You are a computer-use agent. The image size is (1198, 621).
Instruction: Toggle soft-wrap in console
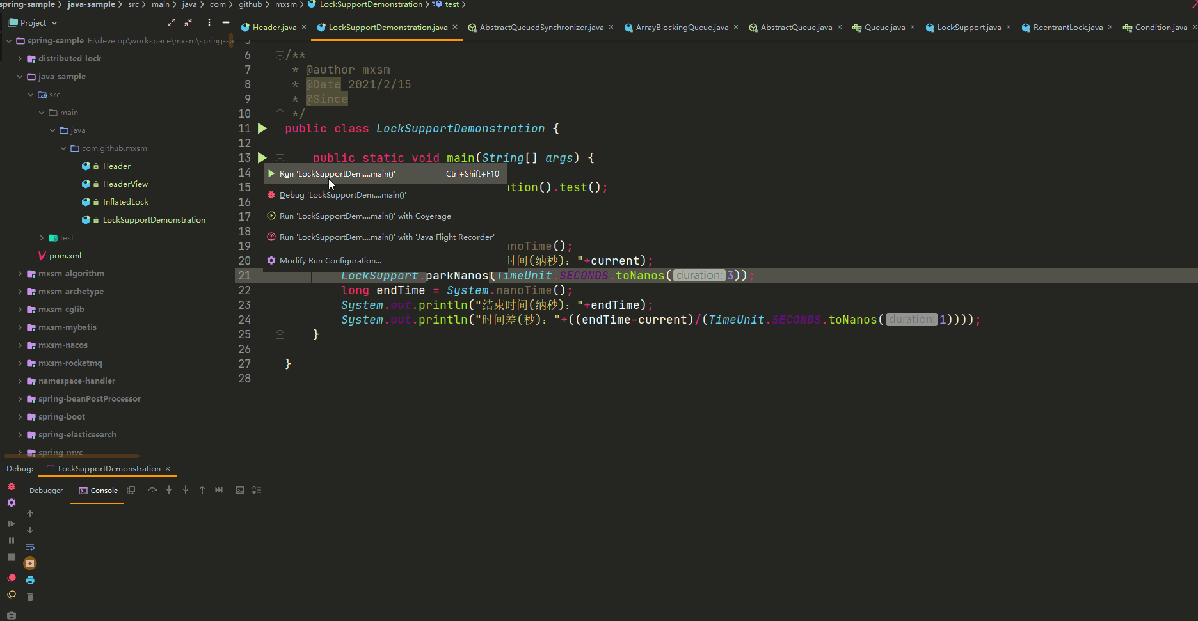[x=30, y=547]
